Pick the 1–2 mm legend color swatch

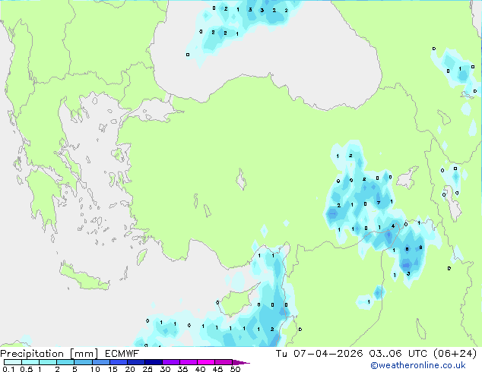48,362
